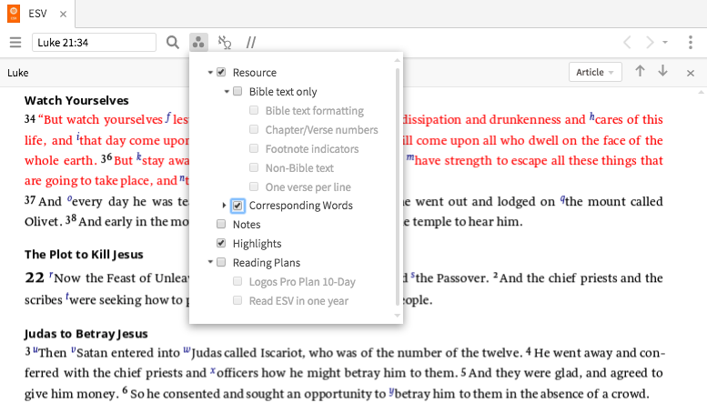Click footnote o before 'every day'
707x403 pixels.
pyautogui.click(x=69, y=198)
